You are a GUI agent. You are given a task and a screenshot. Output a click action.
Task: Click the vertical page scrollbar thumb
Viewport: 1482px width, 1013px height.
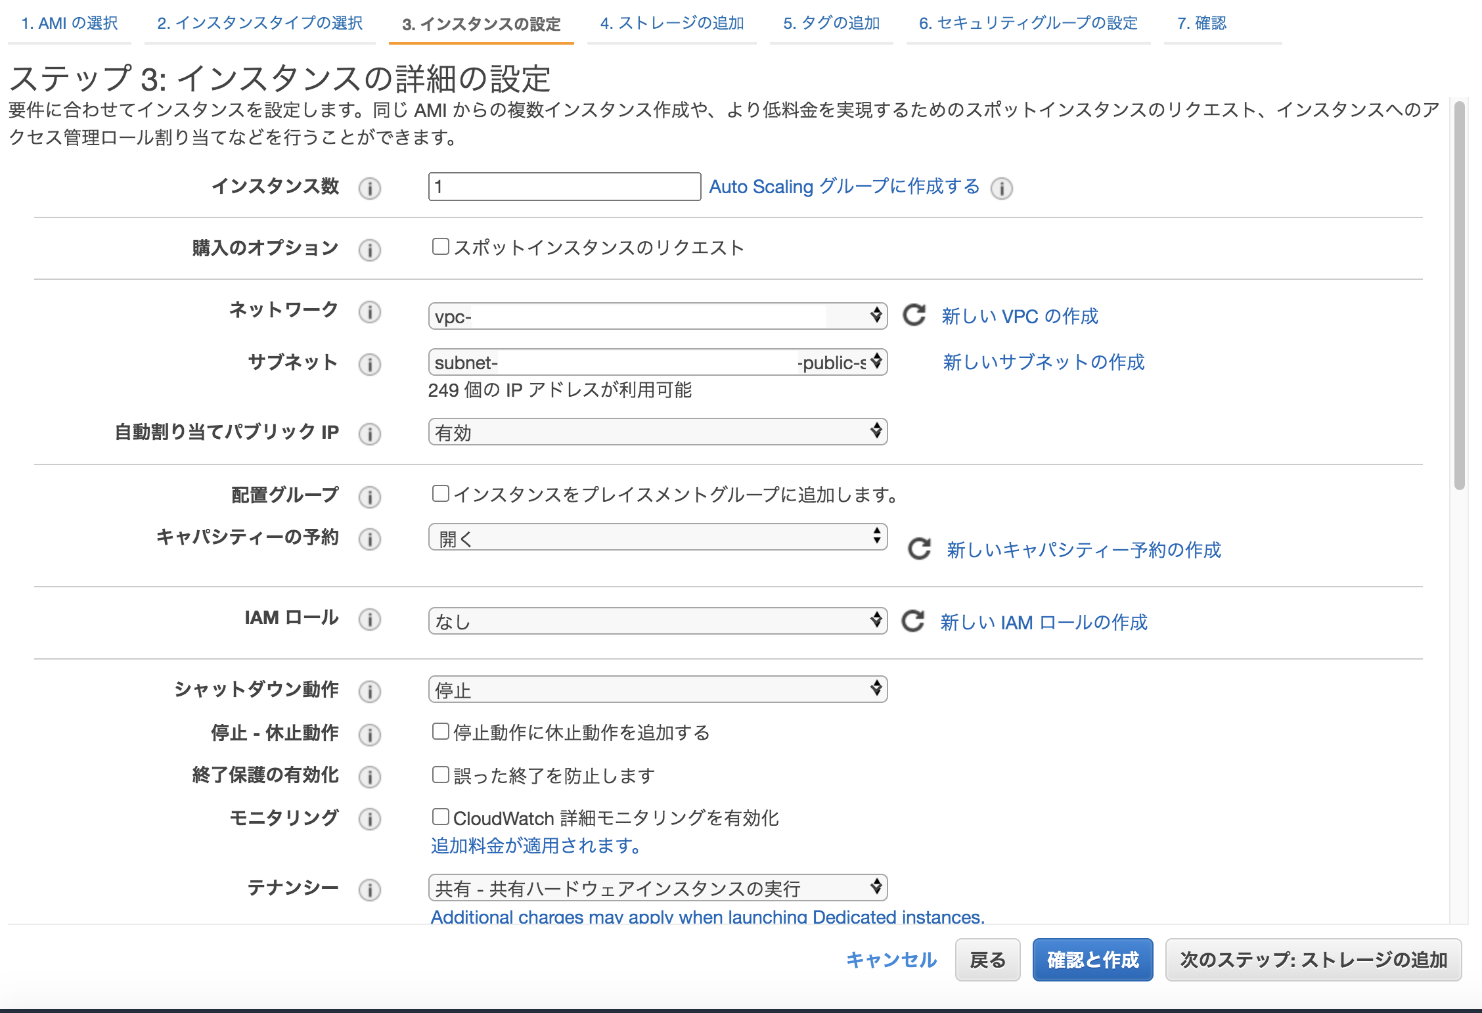click(x=1459, y=295)
